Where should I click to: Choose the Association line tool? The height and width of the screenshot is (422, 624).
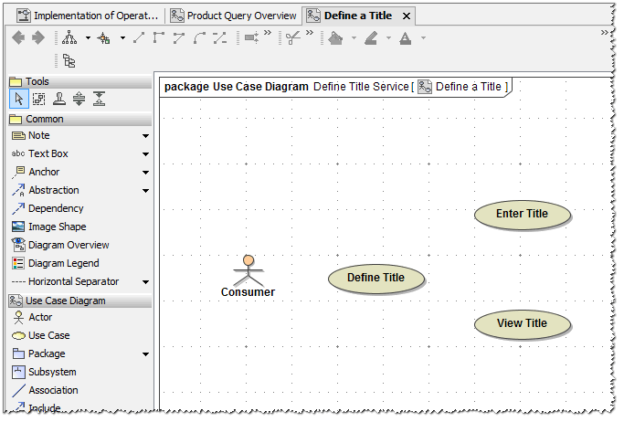click(x=53, y=391)
